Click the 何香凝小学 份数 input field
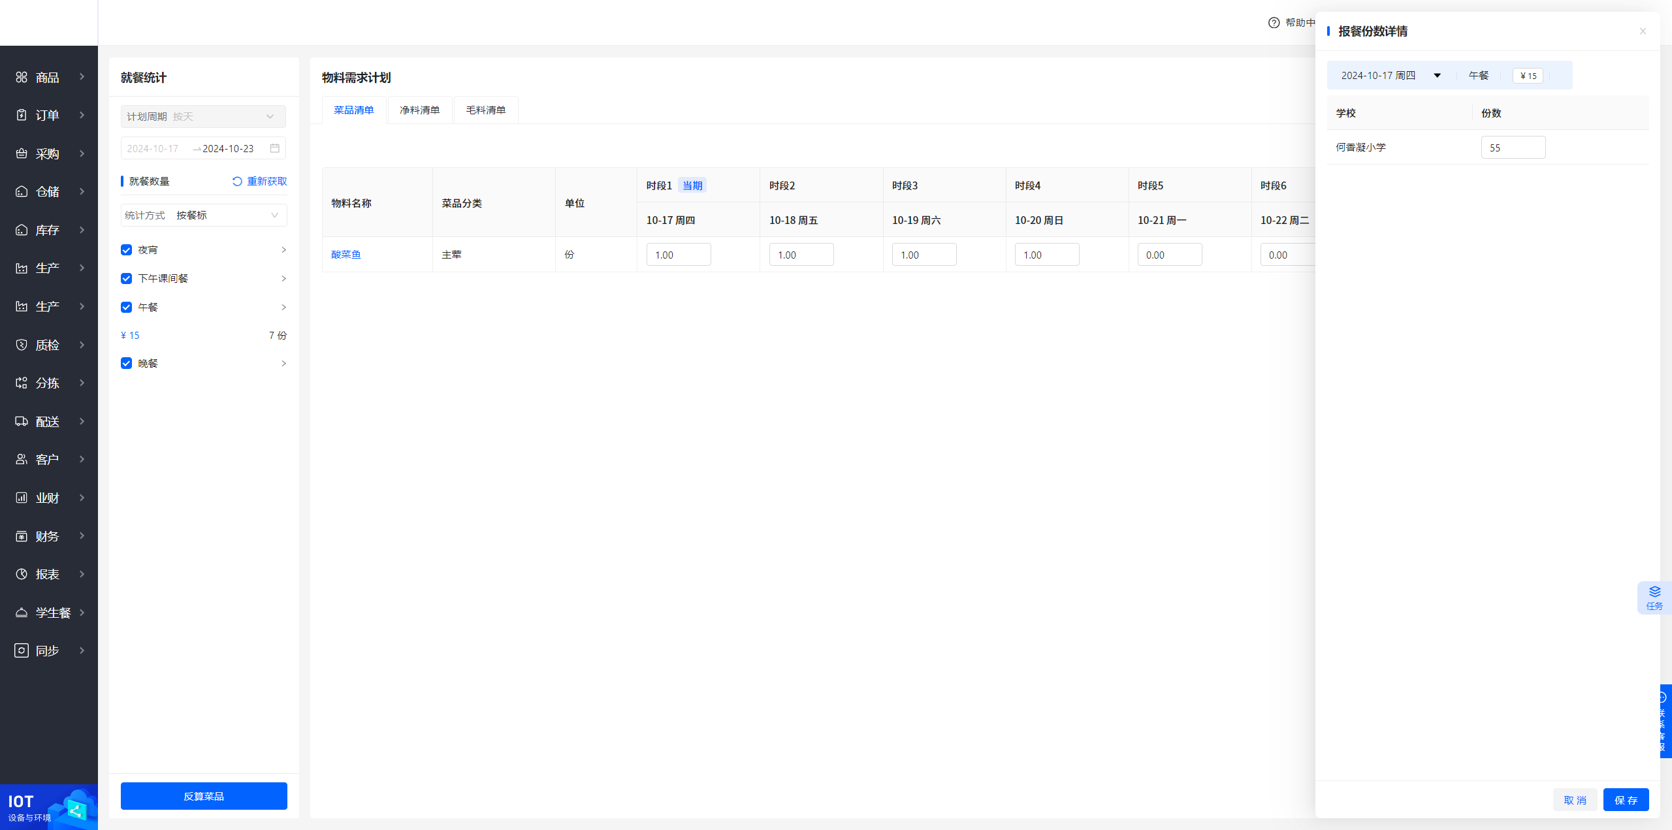This screenshot has height=830, width=1672. (1513, 148)
